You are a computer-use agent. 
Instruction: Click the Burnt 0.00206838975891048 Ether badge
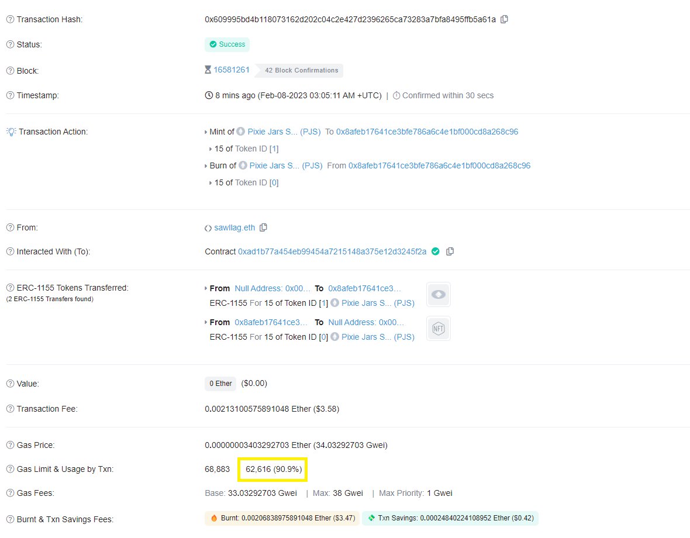(282, 518)
